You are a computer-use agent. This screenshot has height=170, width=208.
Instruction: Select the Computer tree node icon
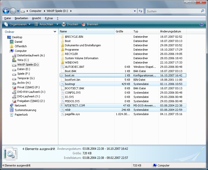click(x=12, y=51)
